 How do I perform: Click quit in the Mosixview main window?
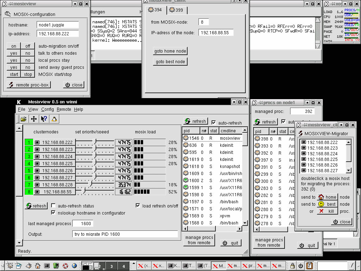click(231, 243)
